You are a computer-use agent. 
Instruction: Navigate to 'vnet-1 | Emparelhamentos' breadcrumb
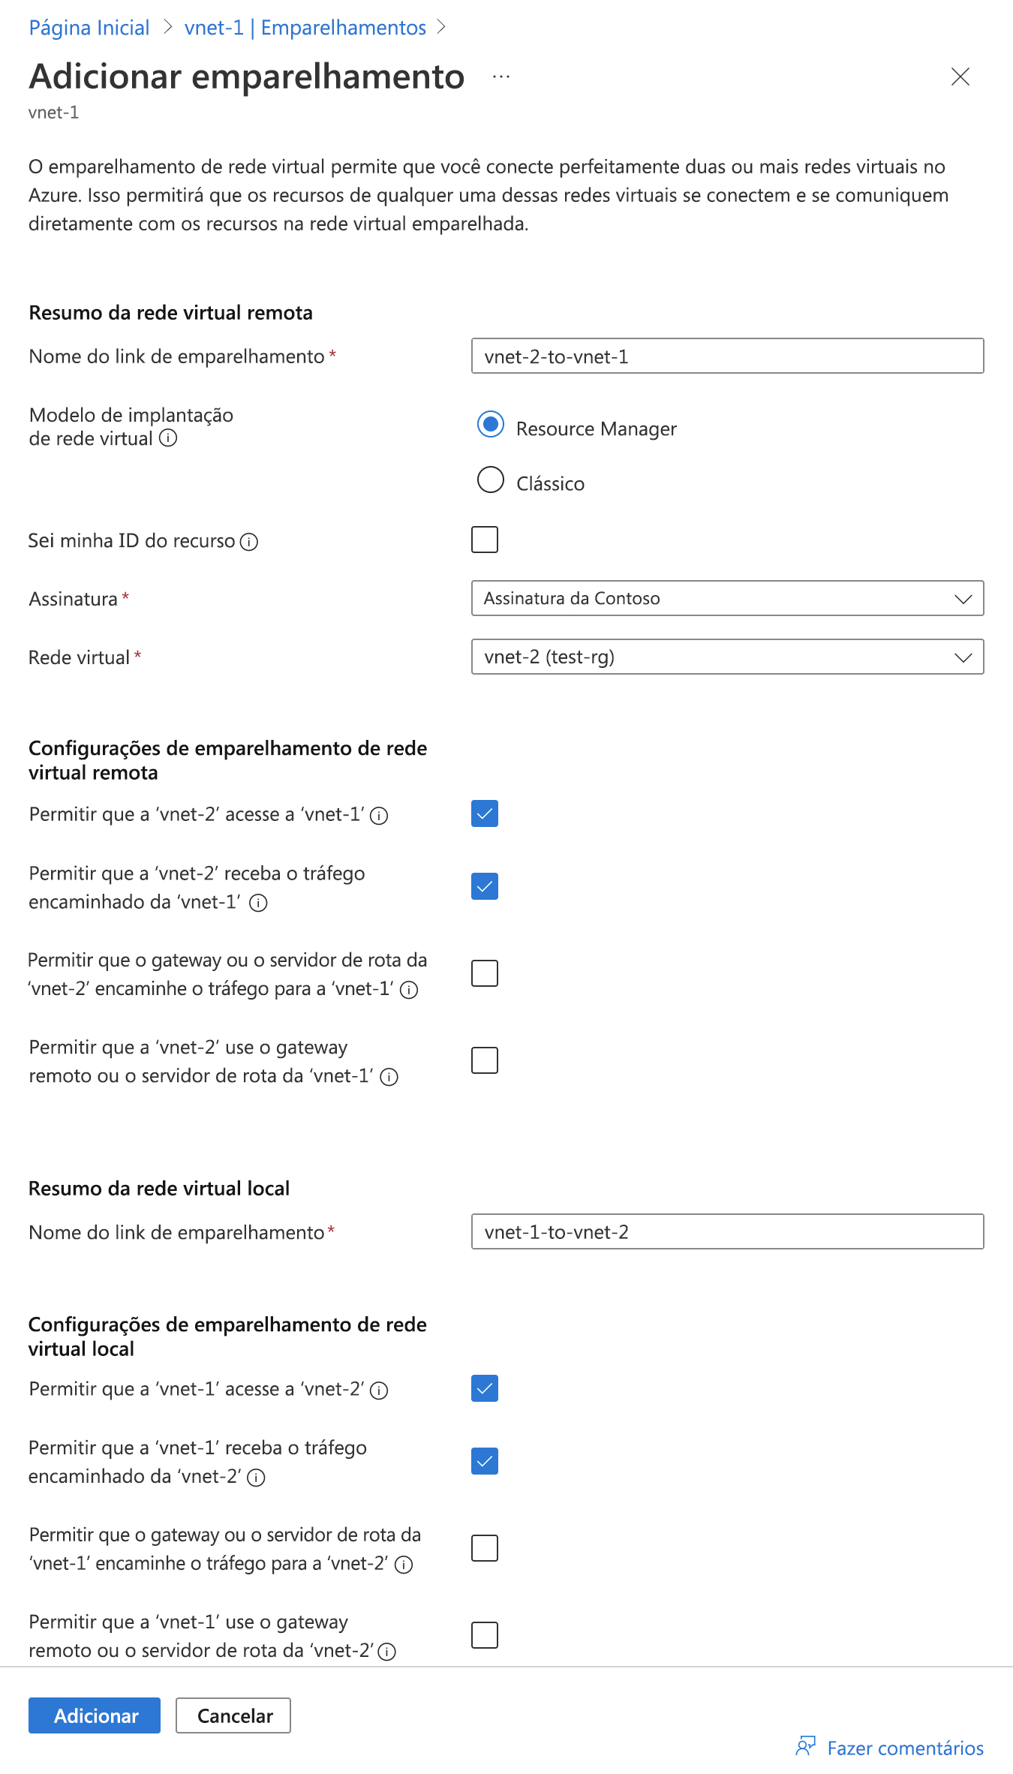(305, 28)
